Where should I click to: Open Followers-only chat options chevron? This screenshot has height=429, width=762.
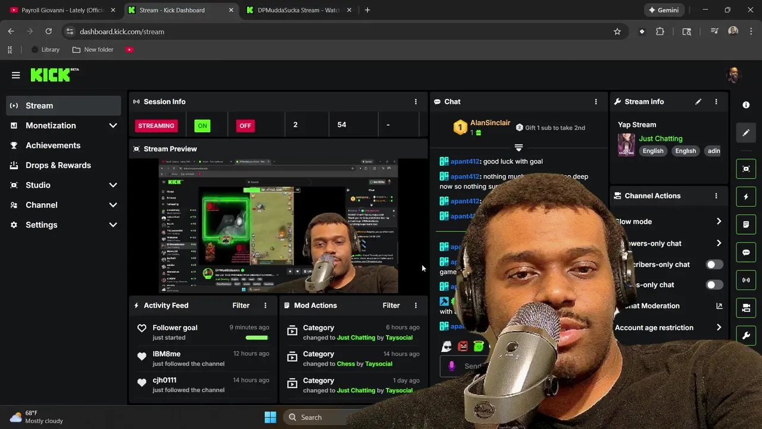(719, 243)
